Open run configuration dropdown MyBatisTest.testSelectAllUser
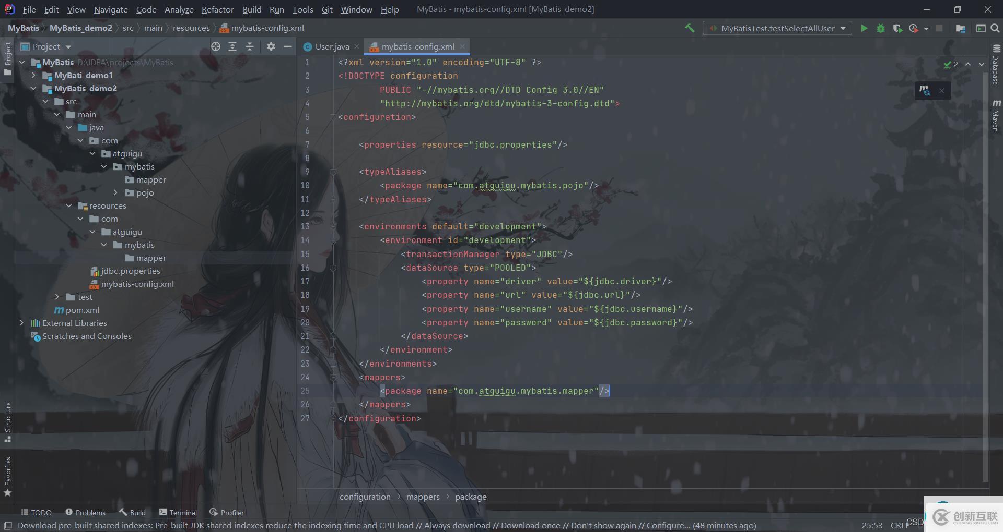 [777, 28]
